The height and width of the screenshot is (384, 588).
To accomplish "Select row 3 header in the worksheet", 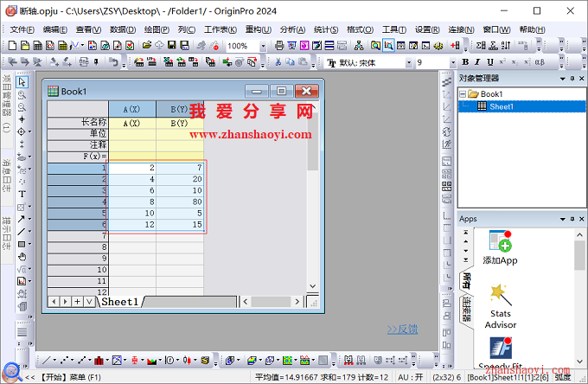I will [78, 190].
